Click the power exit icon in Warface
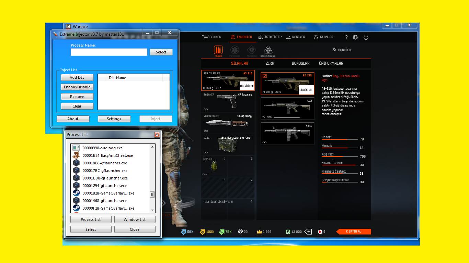The width and height of the screenshot is (469, 263). [x=366, y=37]
